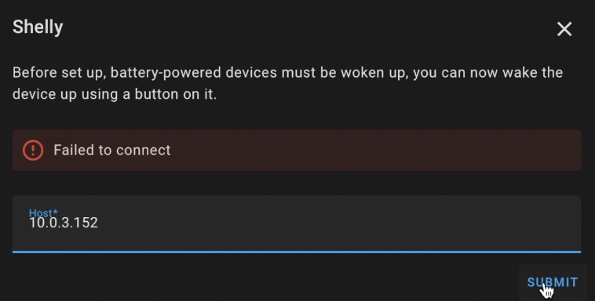Click the word 'devices' in the description
Viewport: 595px width, 301px height.
pos(251,72)
